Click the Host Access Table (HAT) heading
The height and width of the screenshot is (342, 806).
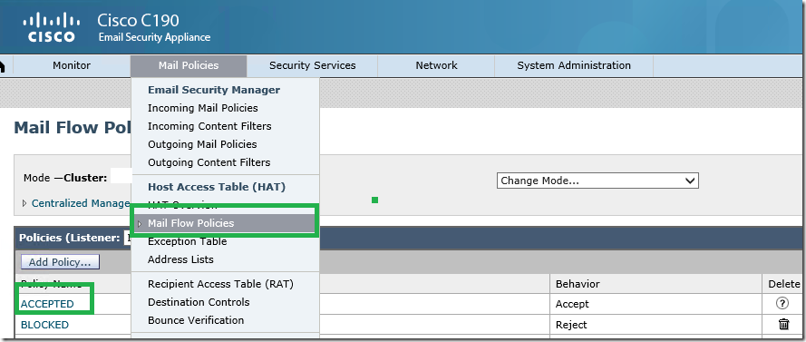tap(217, 187)
